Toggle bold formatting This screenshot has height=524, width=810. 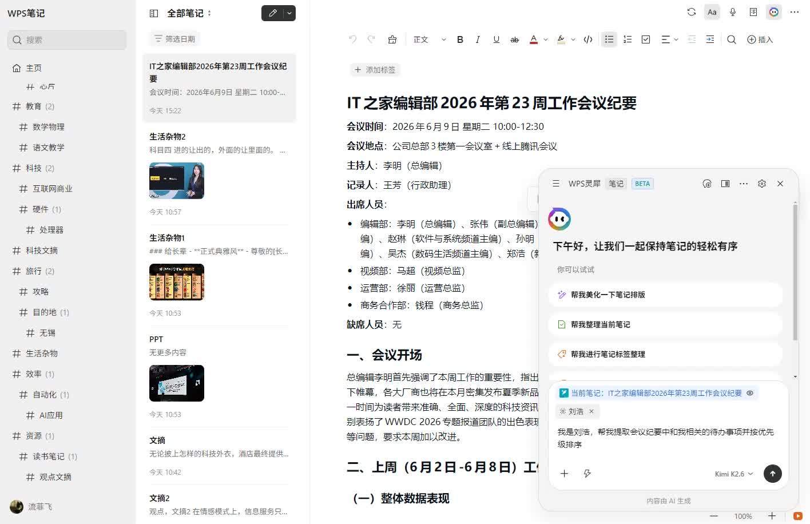(460, 39)
